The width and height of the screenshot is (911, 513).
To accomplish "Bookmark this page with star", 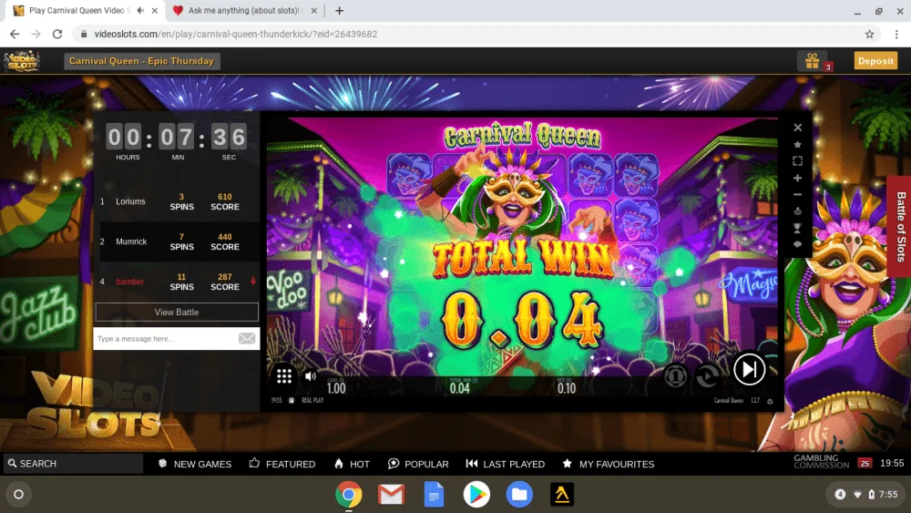I will pos(869,35).
